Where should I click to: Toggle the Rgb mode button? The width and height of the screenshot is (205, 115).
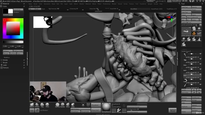pyautogui.click(x=31, y=9)
